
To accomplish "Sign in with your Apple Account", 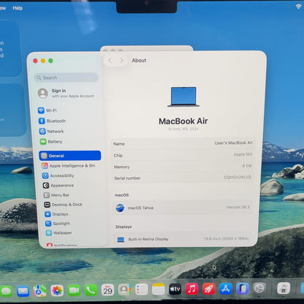I will (66, 94).
